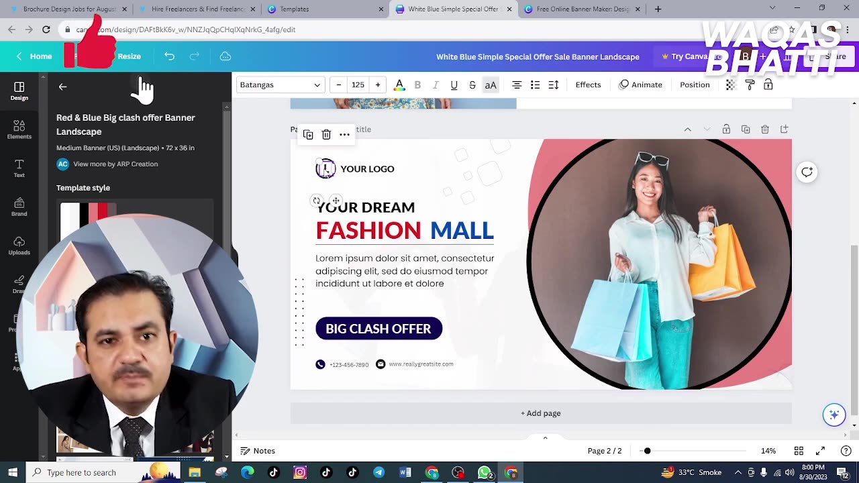Show page thumbnails with bottom chevron
This screenshot has width=859, height=483.
[x=545, y=438]
